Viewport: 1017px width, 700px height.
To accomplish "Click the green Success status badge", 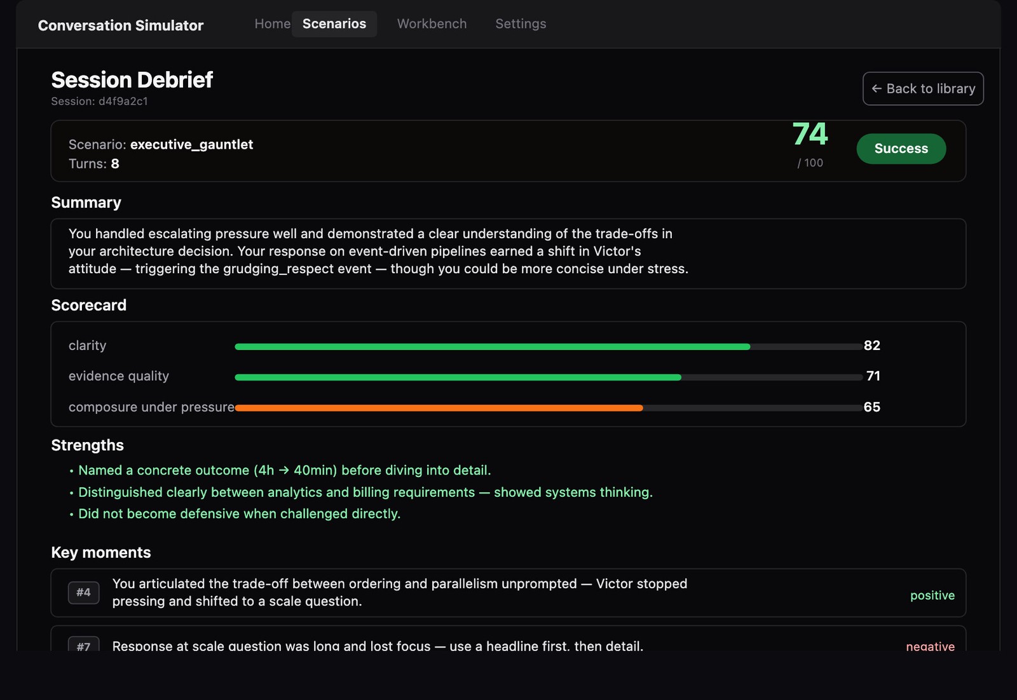I will pos(901,149).
